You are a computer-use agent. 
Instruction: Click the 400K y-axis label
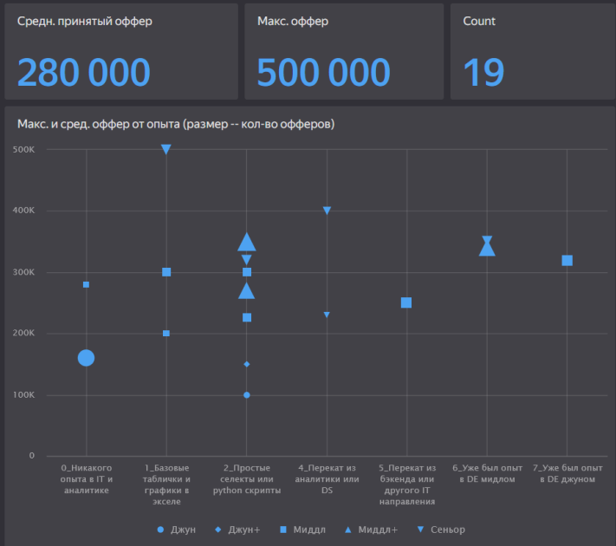23,211
